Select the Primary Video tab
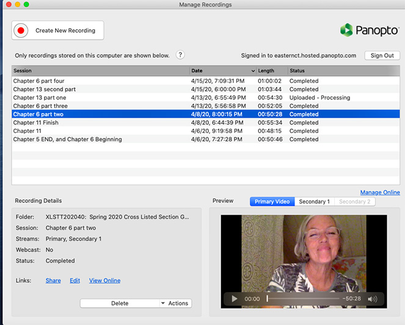The image size is (405, 325). click(x=272, y=201)
